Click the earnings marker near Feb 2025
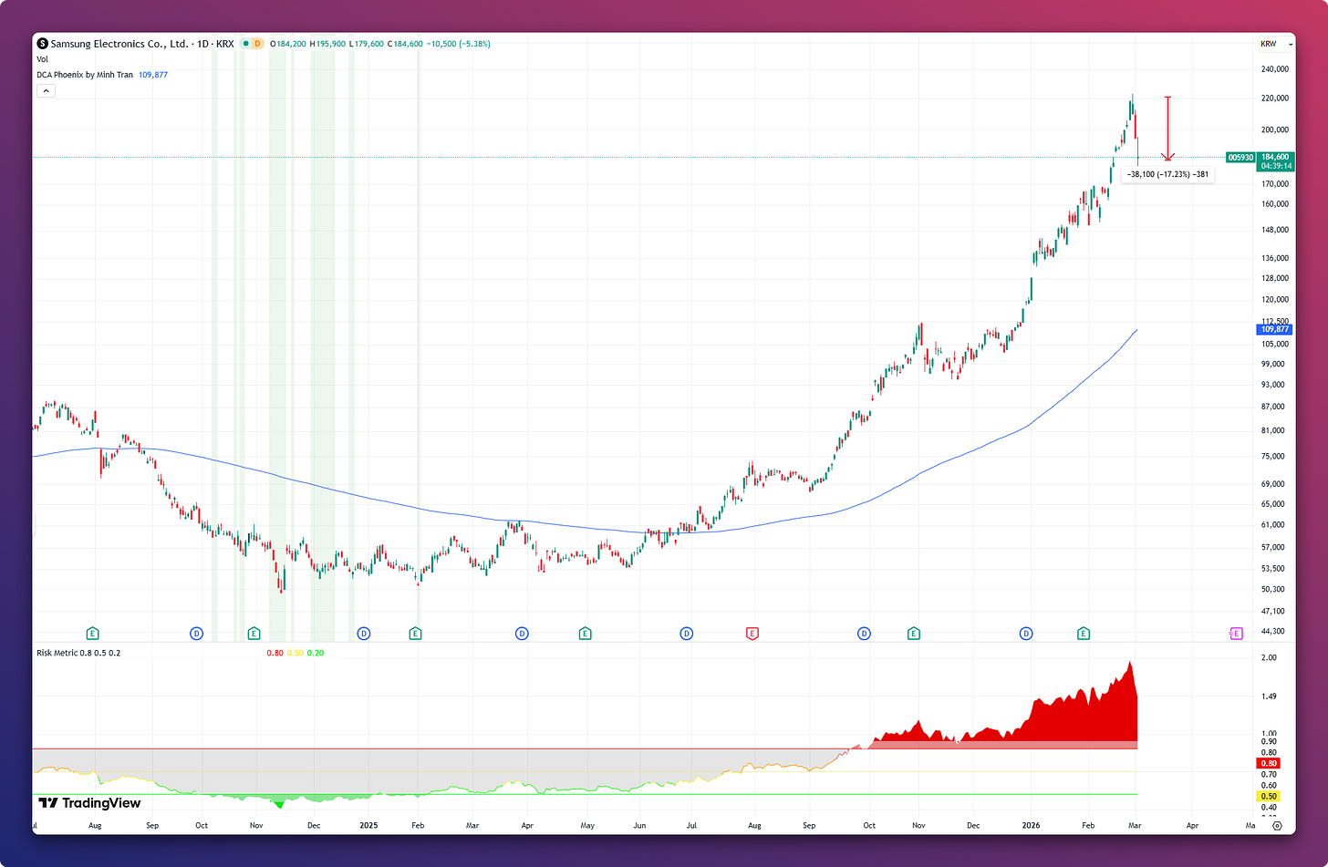Viewport: 1328px width, 867px height. [415, 633]
